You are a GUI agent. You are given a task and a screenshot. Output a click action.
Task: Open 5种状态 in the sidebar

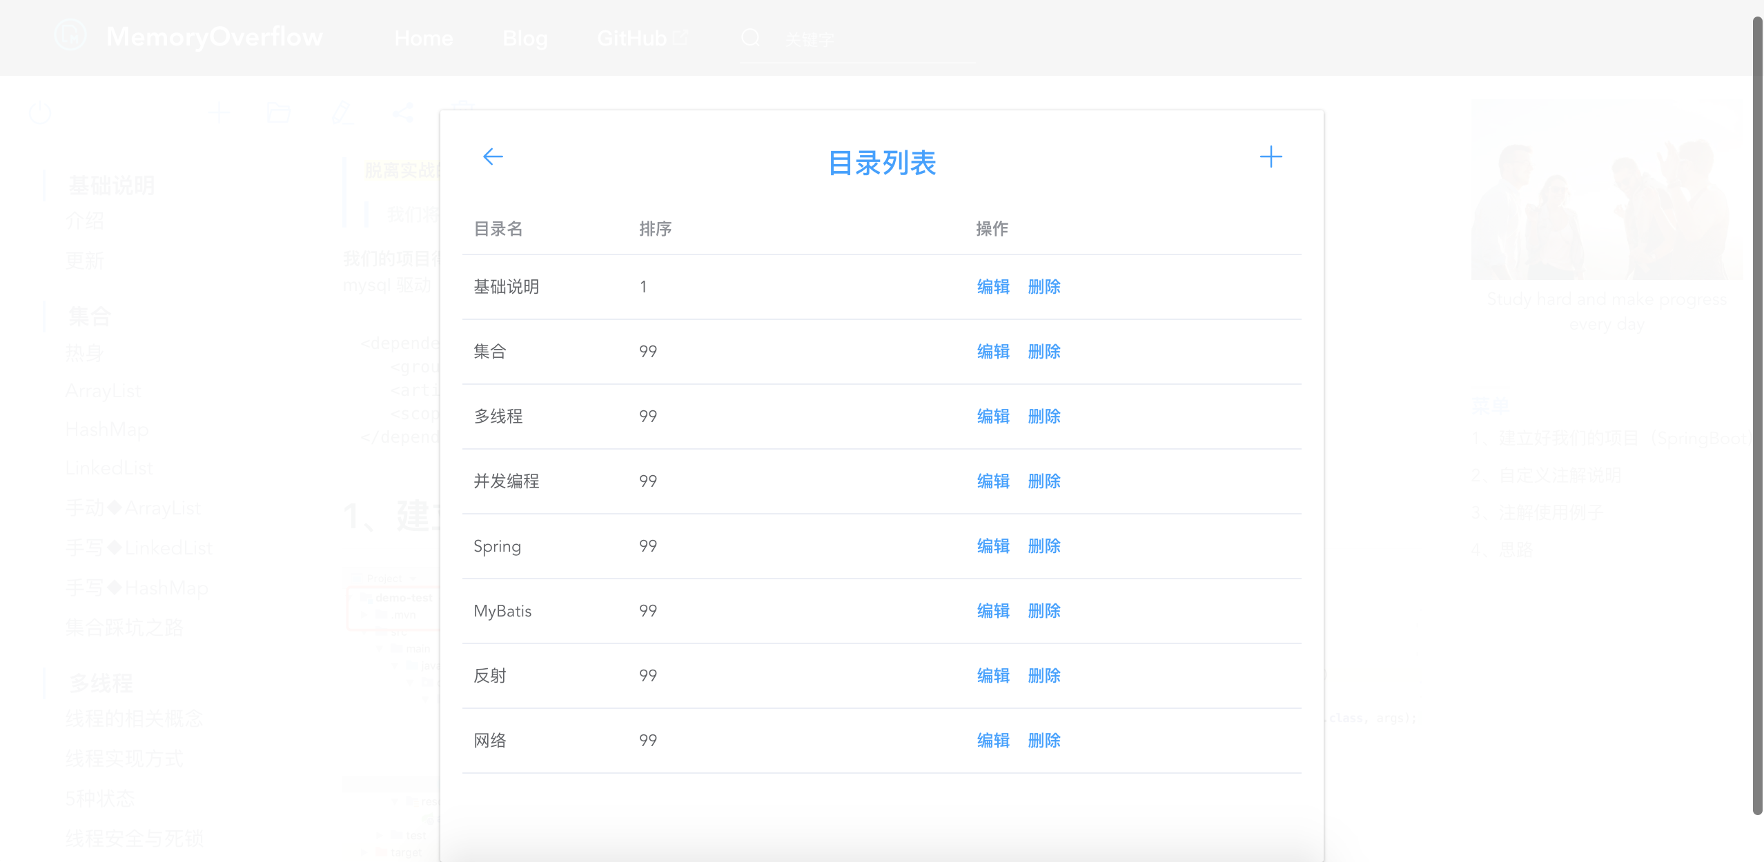pyautogui.click(x=101, y=799)
